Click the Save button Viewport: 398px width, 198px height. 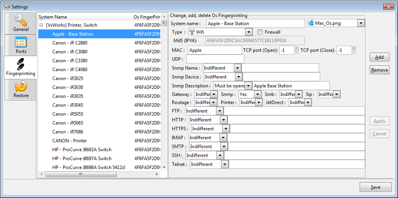(376, 187)
